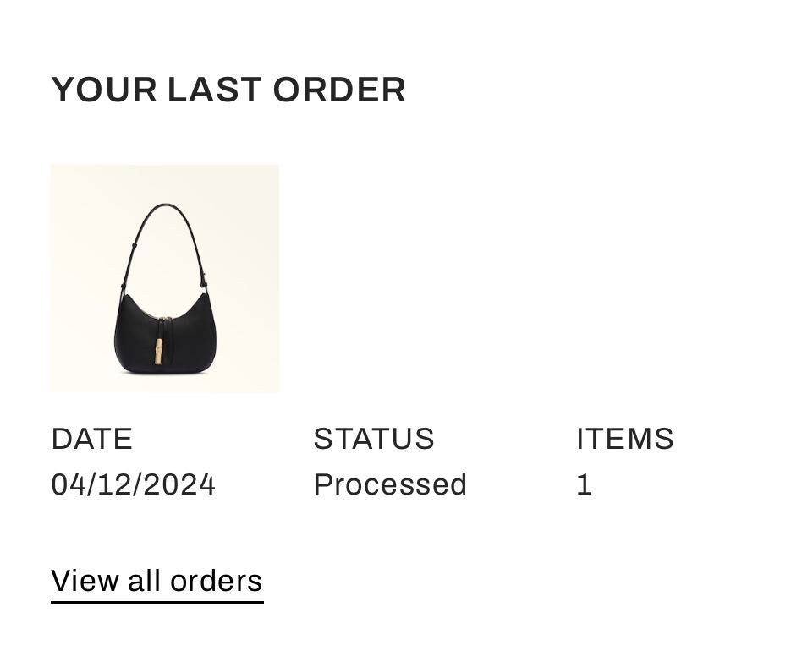The image size is (802, 645).
Task: Click the DATE column label
Action: 92,439
